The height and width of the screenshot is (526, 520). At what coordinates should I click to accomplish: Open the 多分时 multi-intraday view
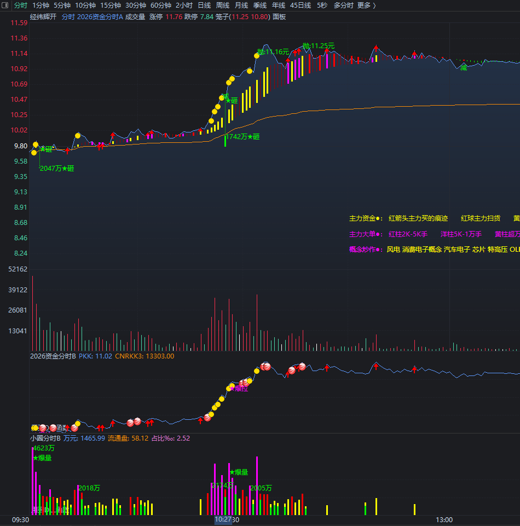(x=344, y=5)
